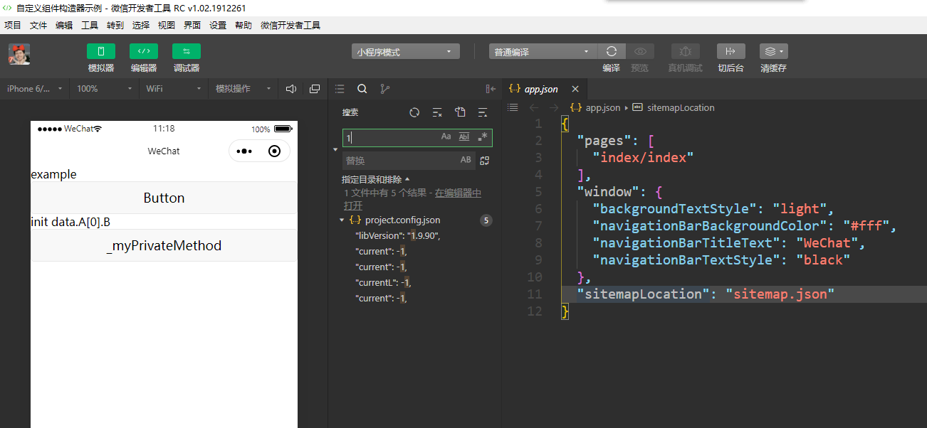Open the 微信开发者工具 menu

(x=290, y=25)
